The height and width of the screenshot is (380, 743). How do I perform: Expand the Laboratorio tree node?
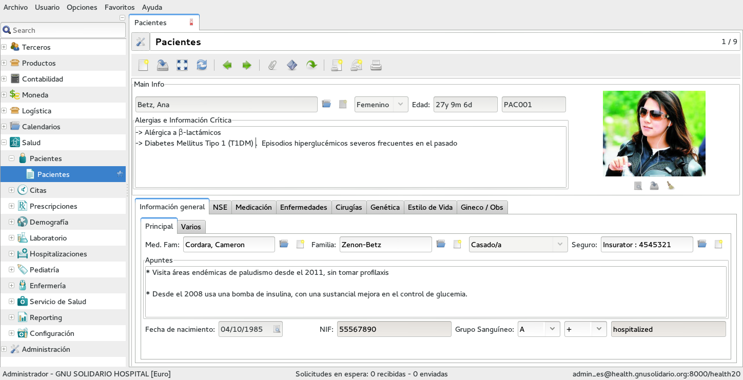(12, 238)
